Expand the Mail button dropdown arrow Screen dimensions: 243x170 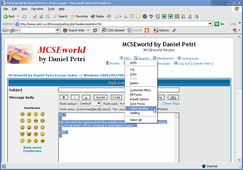coord(120,16)
